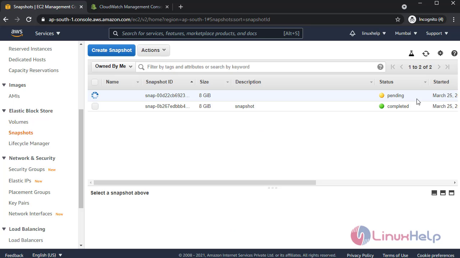
Task: Click the AWS services search field
Action: point(206,33)
